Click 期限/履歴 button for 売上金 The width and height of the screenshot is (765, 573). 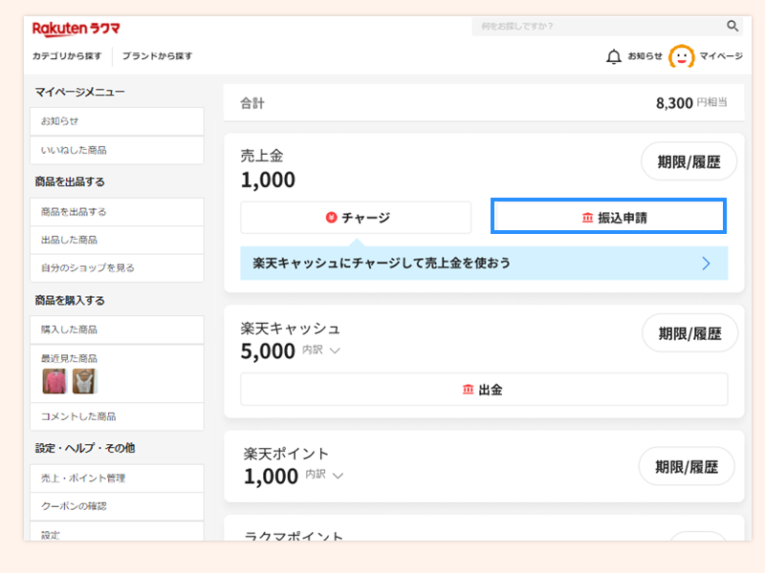pyautogui.click(x=688, y=161)
